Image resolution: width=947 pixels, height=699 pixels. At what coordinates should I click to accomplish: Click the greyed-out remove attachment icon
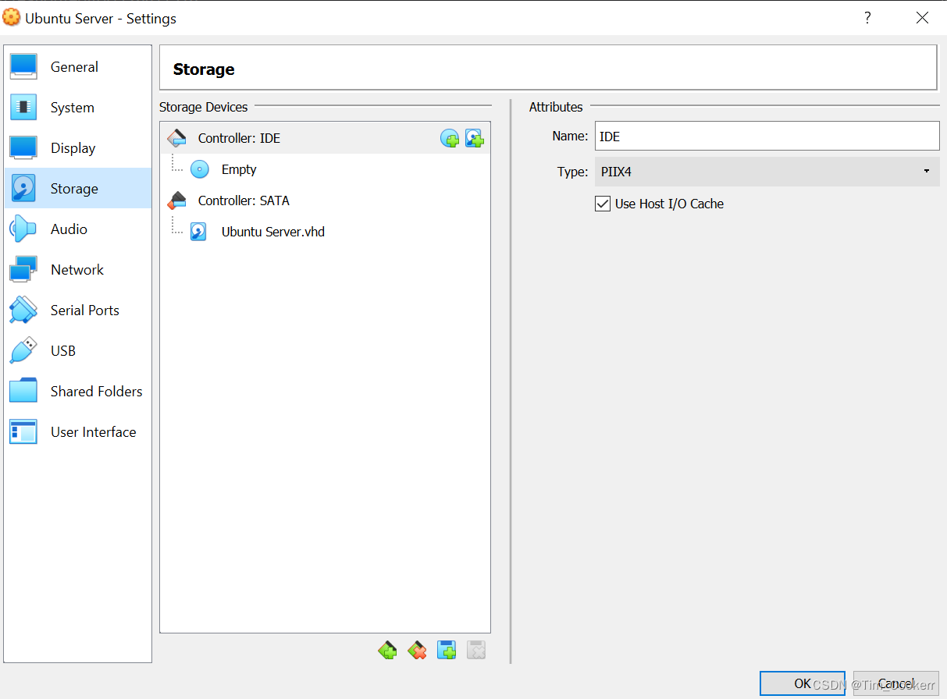(x=476, y=649)
